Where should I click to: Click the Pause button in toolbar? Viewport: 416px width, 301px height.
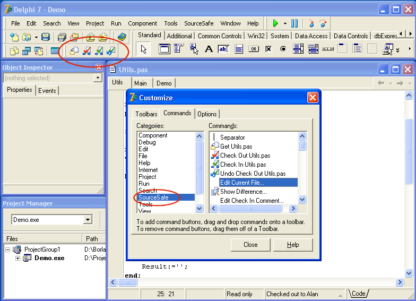pyautogui.click(x=294, y=23)
